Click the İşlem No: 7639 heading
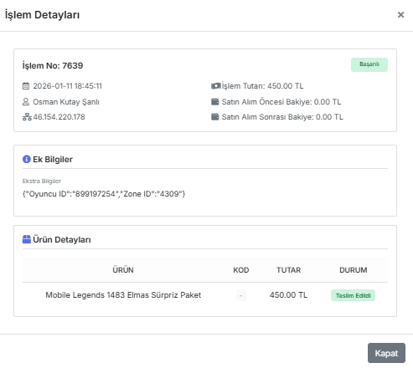Viewport: 413px width, 368px height. [x=53, y=65]
